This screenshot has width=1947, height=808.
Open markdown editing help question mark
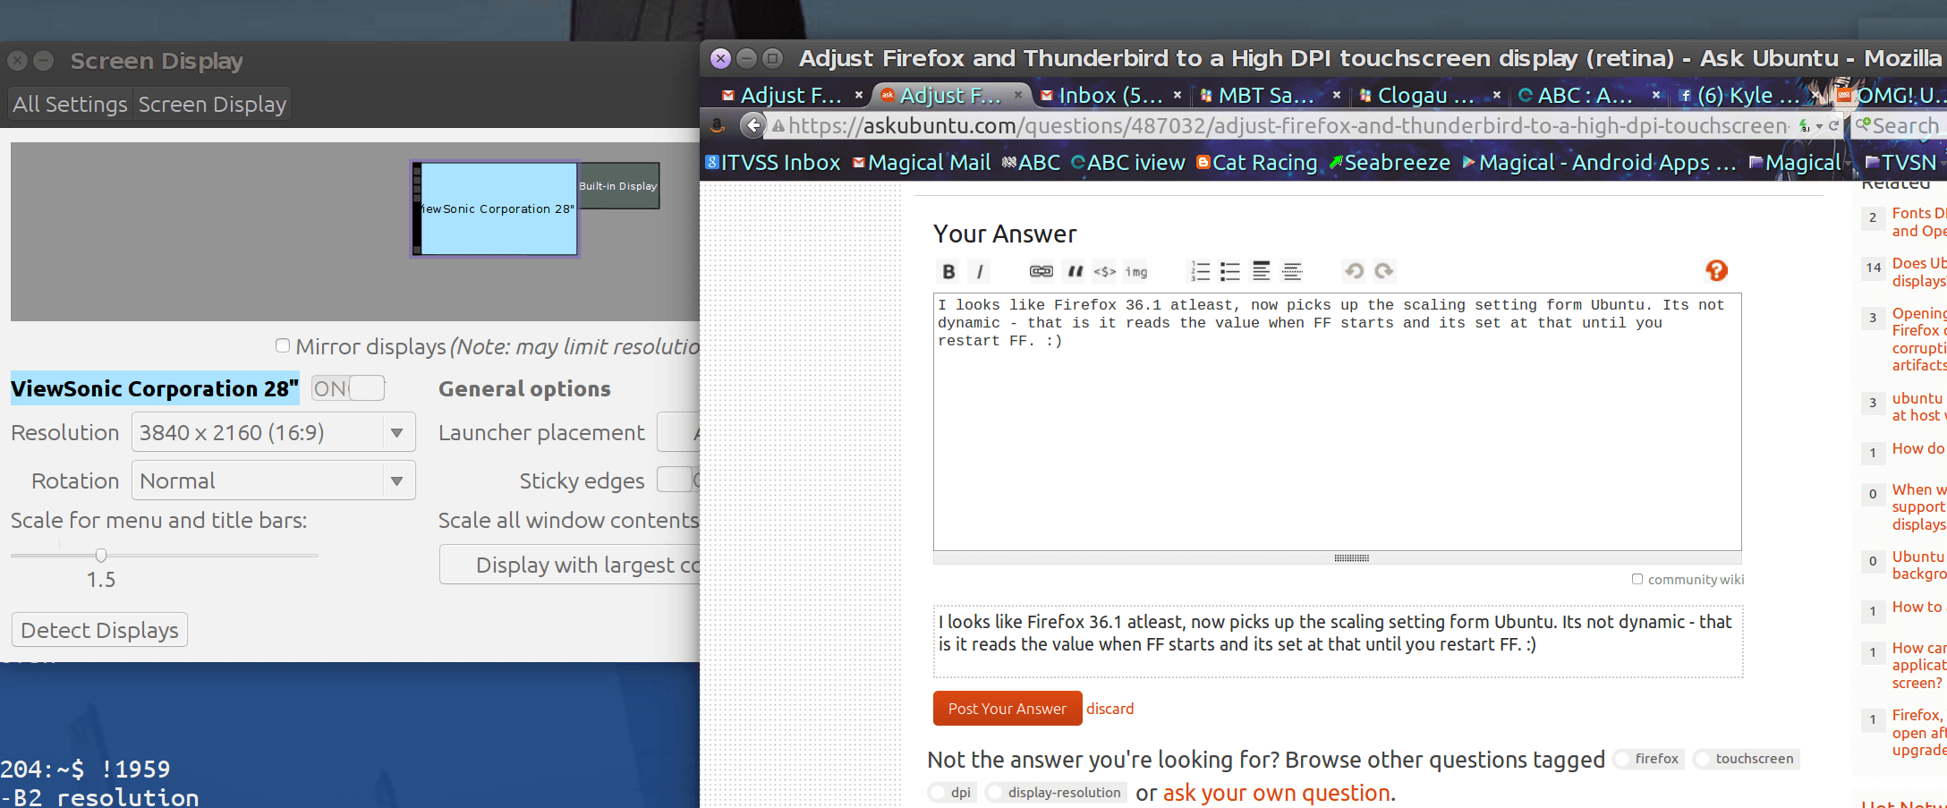point(1716,270)
